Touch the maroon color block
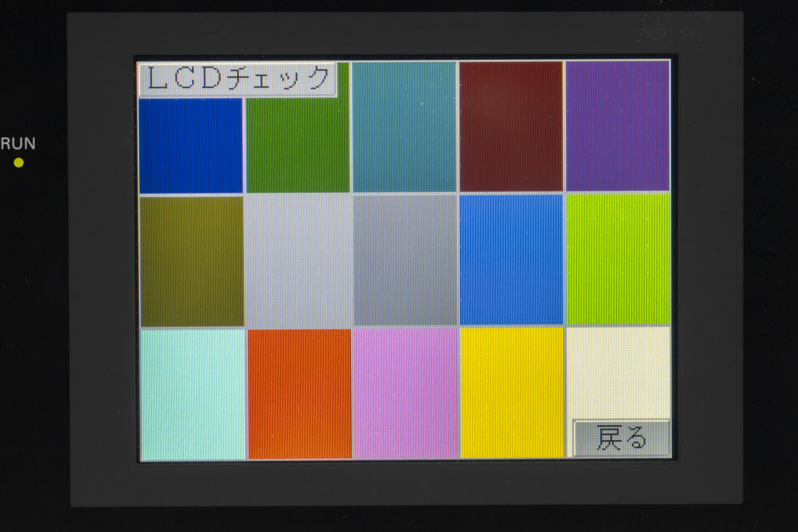798x532 pixels. (511, 126)
